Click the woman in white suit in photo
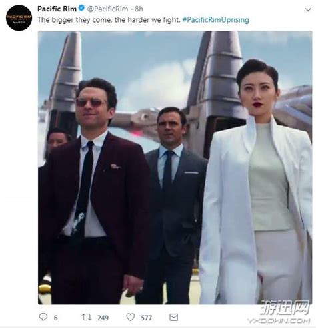 click(x=255, y=182)
